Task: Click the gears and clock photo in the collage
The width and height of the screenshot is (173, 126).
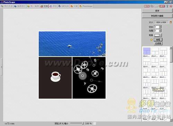Action: (89, 78)
